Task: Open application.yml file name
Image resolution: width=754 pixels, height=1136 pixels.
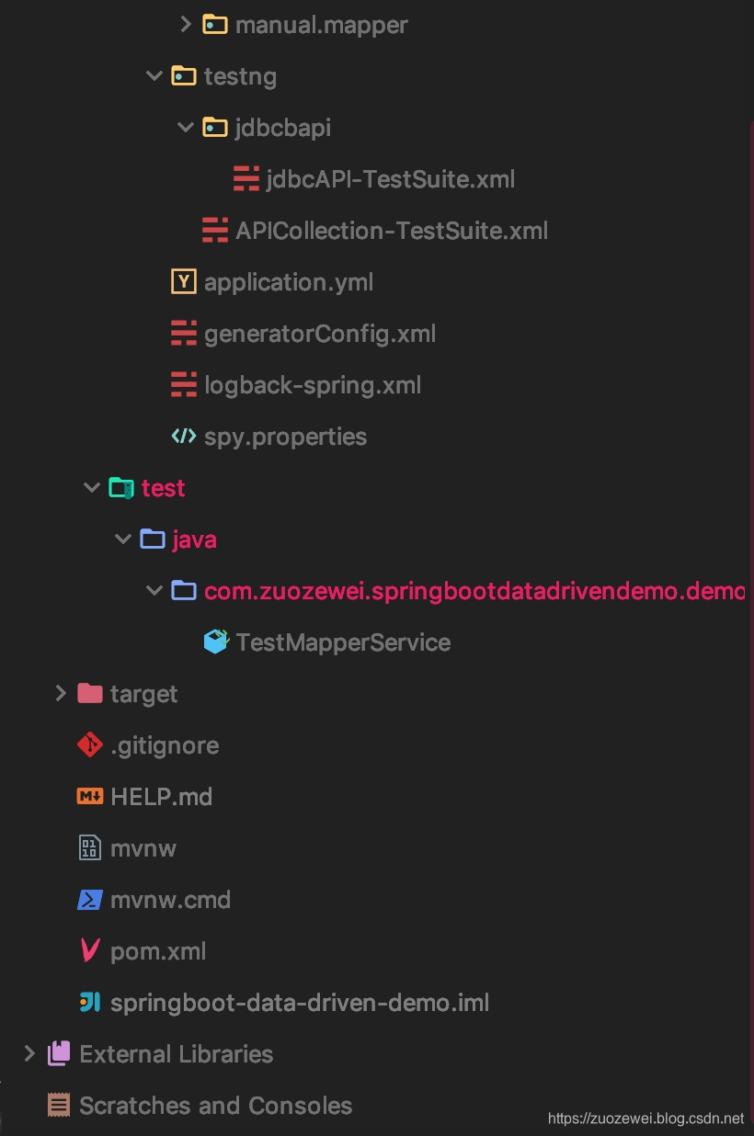Action: [x=289, y=282]
